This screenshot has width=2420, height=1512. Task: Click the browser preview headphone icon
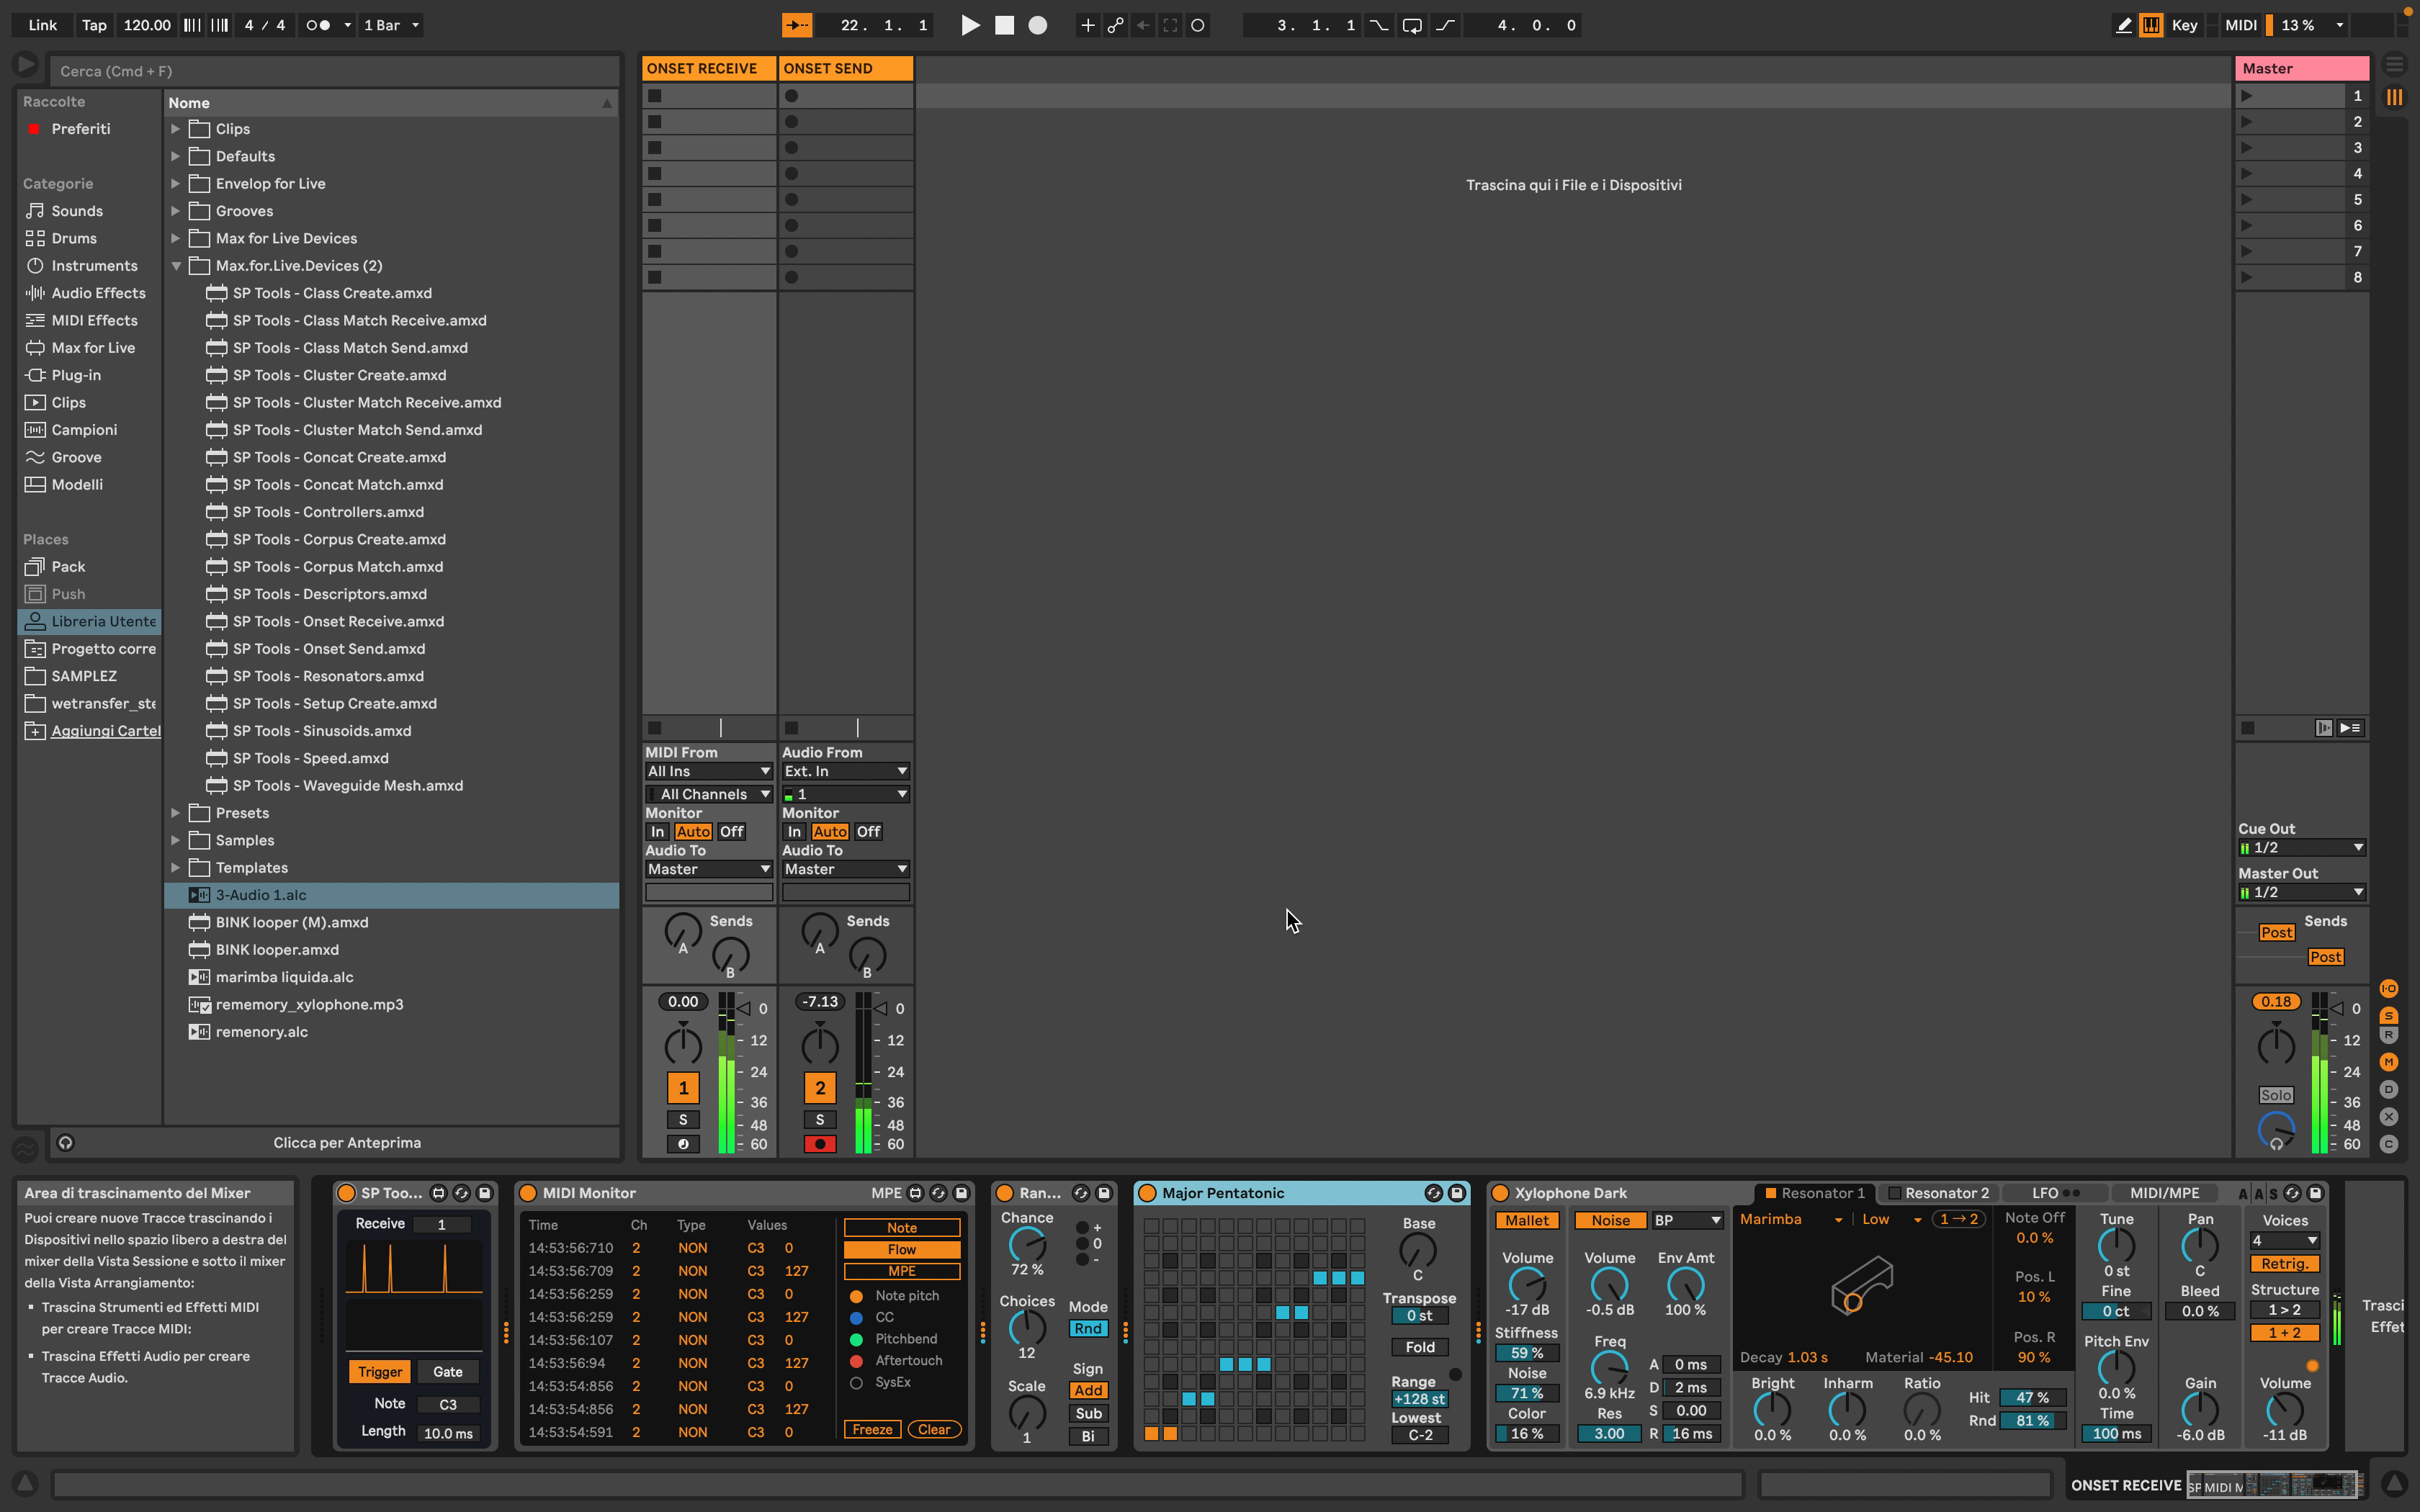click(x=66, y=1142)
